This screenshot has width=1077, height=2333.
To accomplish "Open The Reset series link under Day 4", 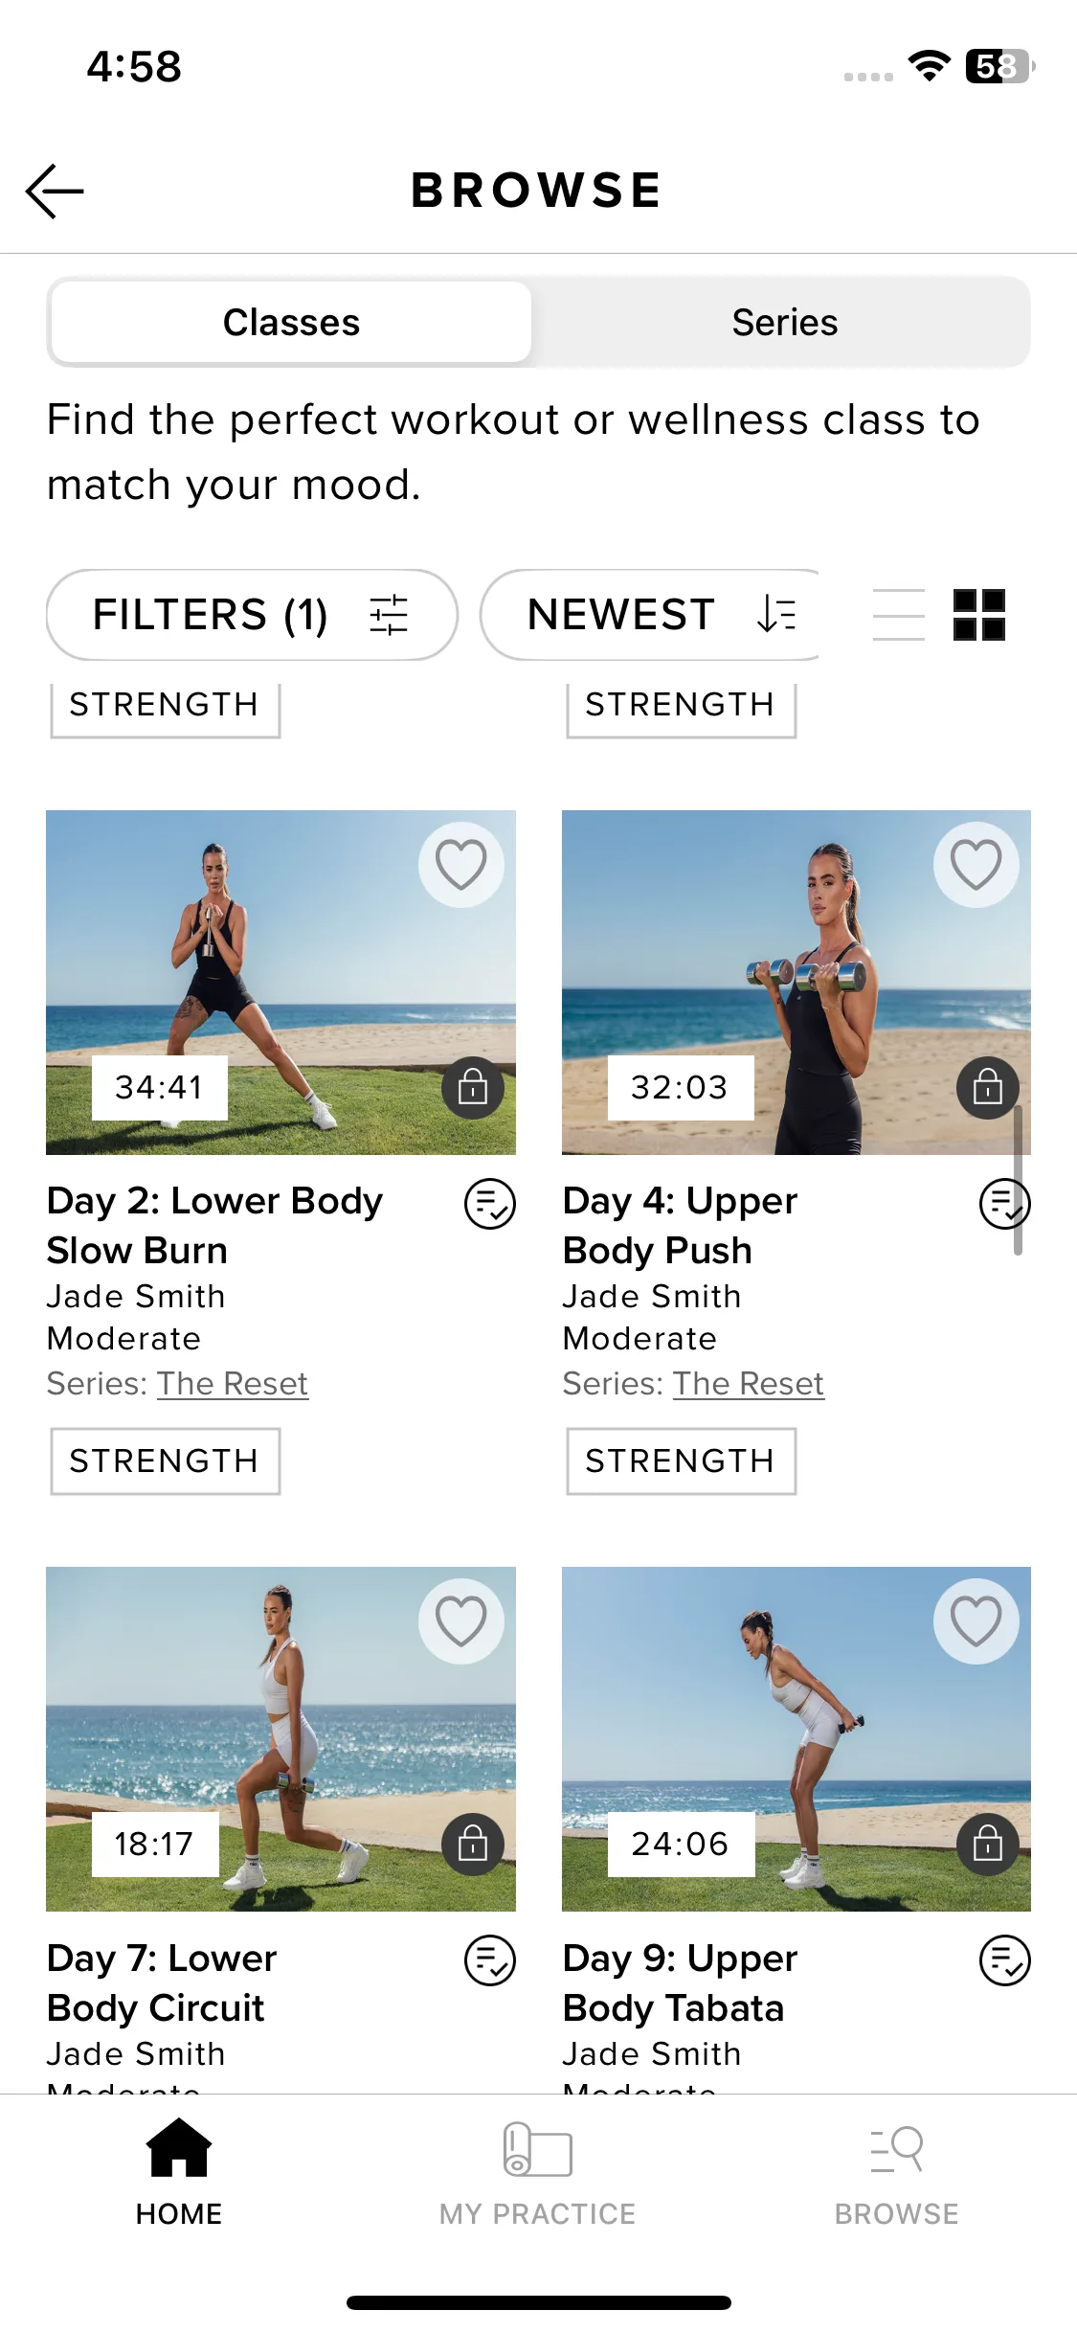I will click(748, 1384).
